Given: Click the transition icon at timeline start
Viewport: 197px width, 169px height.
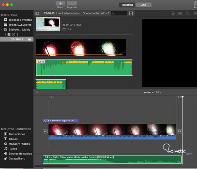Looking at the screenshot, I should [45, 132].
